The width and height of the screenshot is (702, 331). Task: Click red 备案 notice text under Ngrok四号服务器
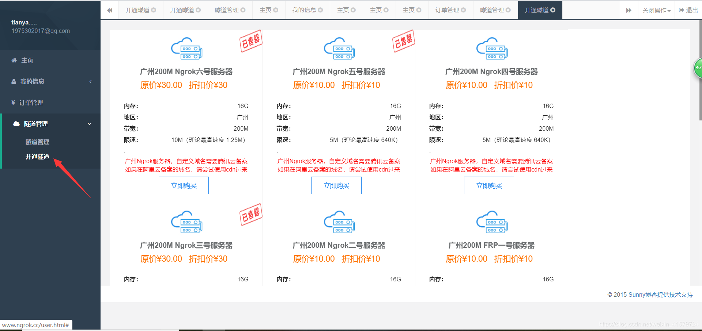tap(491, 165)
